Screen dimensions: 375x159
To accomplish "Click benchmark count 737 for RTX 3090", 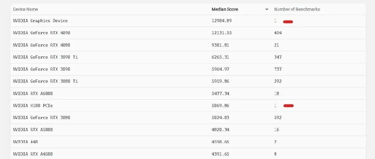I will 278,69.
